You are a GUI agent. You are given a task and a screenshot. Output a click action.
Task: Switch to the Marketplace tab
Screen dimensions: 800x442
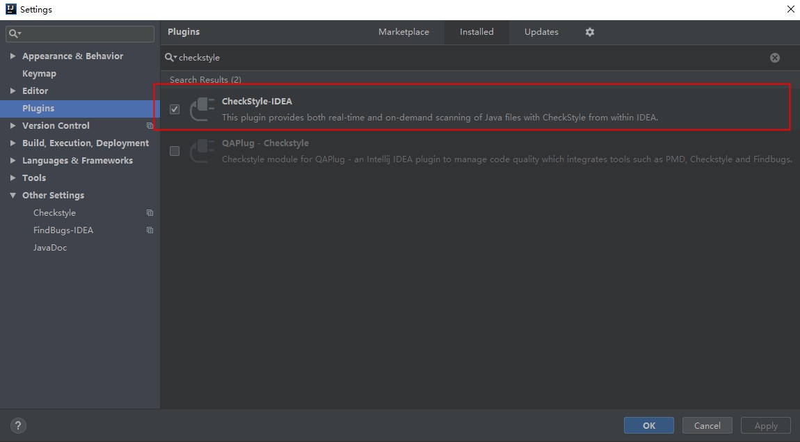[x=403, y=32]
